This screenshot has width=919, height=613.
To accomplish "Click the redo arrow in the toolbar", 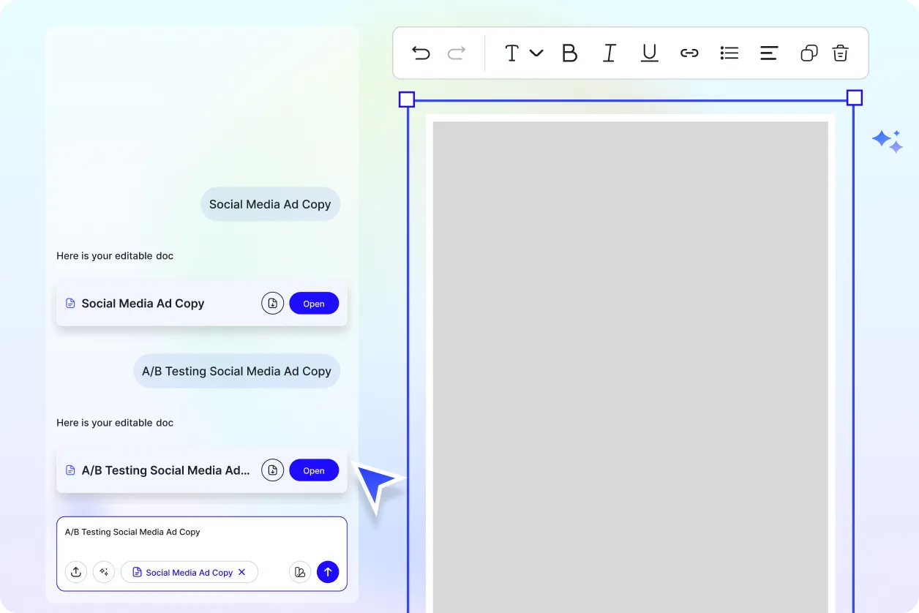I will [457, 53].
